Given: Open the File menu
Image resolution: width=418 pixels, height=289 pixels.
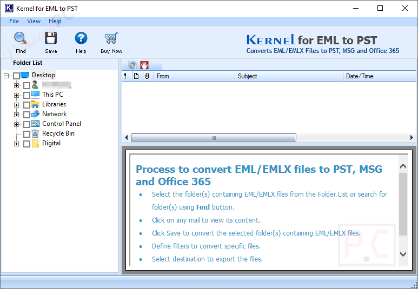Looking at the screenshot, I should pos(14,21).
